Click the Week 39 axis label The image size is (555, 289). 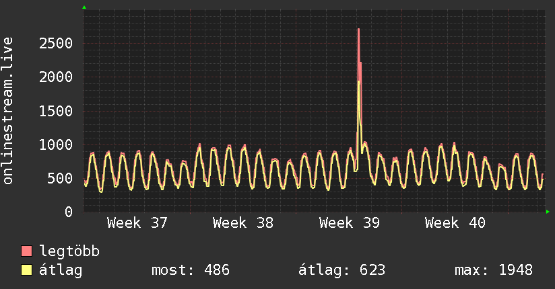point(349,223)
